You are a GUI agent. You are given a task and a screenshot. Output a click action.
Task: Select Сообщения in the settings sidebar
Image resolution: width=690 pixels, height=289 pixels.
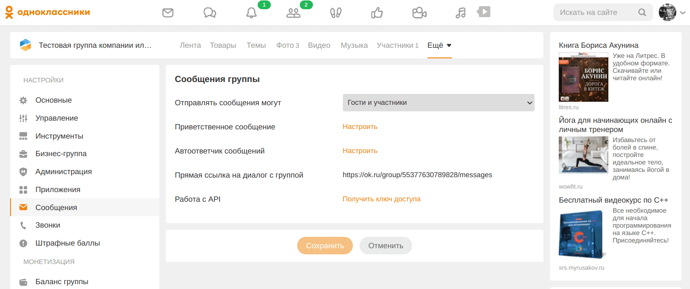coord(85,207)
